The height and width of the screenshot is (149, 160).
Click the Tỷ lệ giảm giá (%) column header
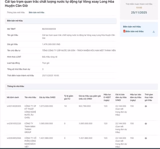coord(68,97)
